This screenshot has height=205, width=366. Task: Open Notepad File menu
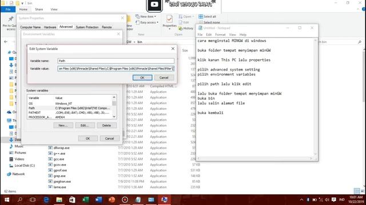(x=200, y=35)
